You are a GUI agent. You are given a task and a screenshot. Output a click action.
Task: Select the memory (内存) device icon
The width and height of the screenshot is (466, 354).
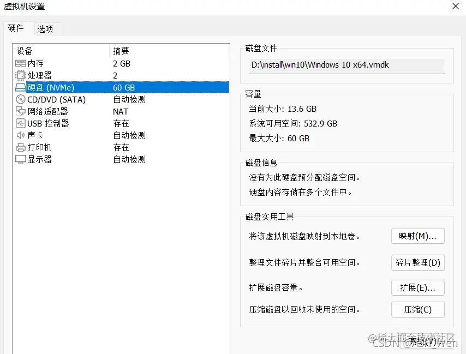point(21,63)
